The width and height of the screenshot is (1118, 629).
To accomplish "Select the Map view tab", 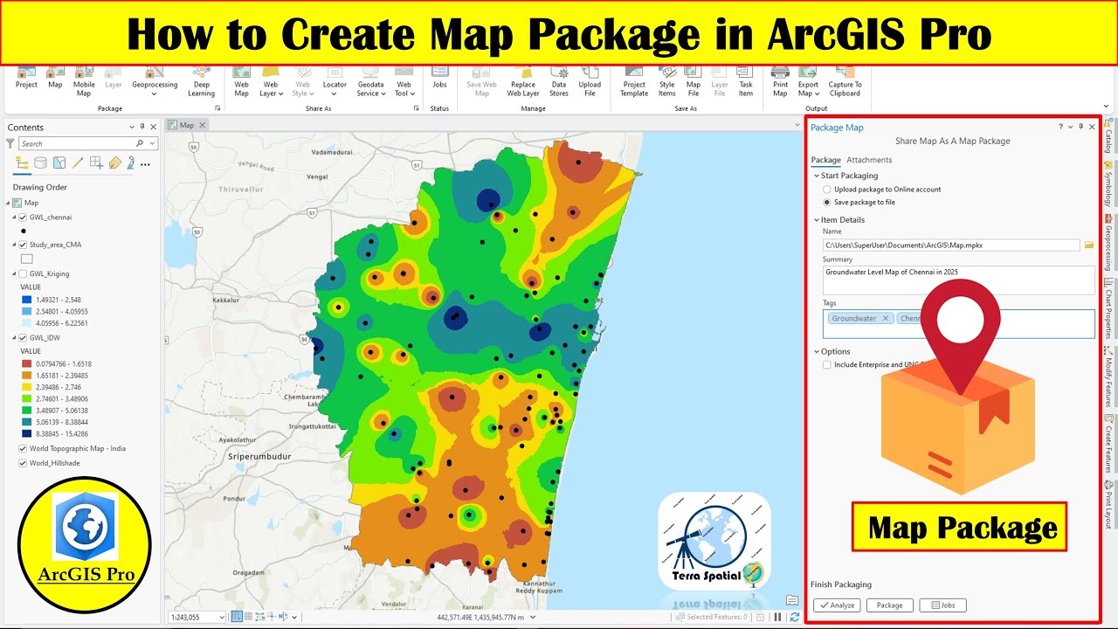I will tap(187, 125).
